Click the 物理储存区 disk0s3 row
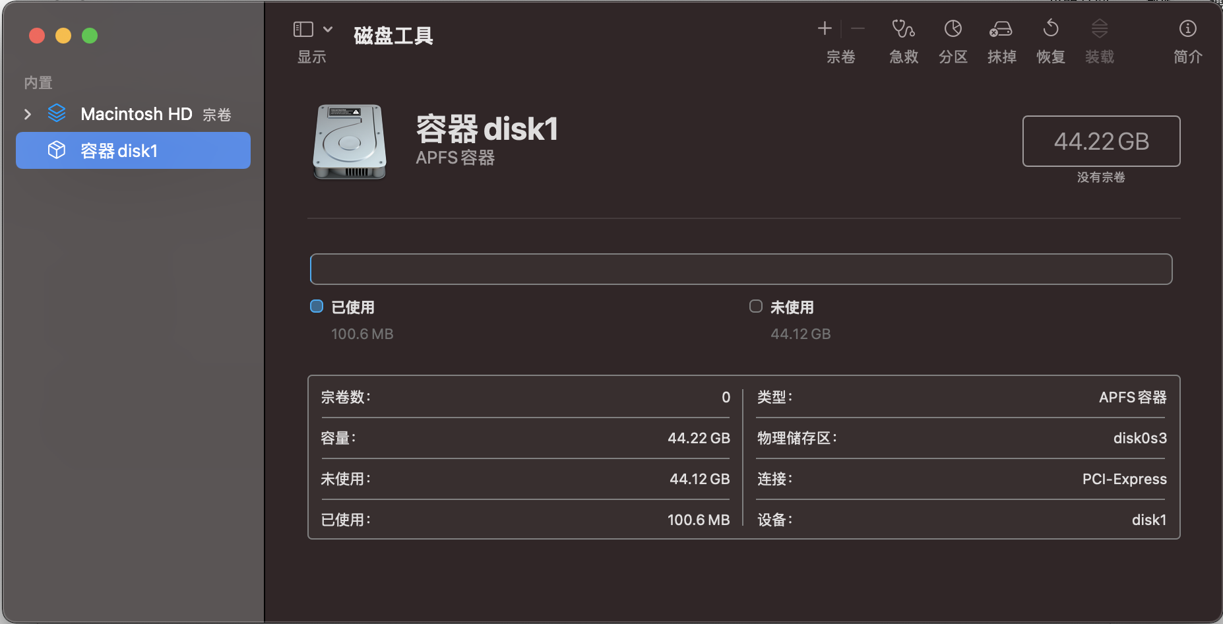 coord(961,438)
